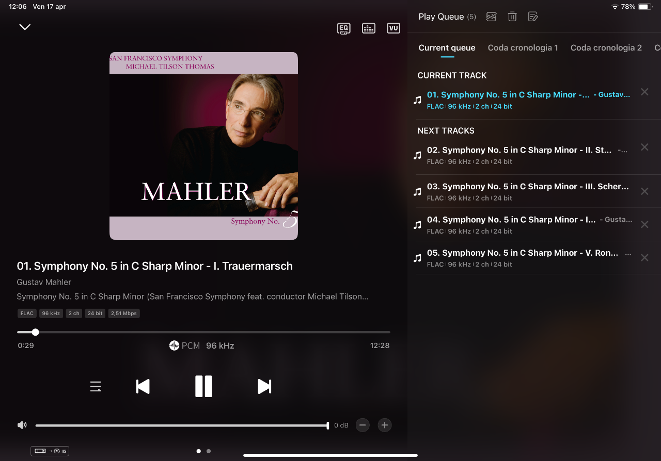661x461 pixels.
Task: Open the spectrum display icon next to EQ
Action: pos(369,28)
